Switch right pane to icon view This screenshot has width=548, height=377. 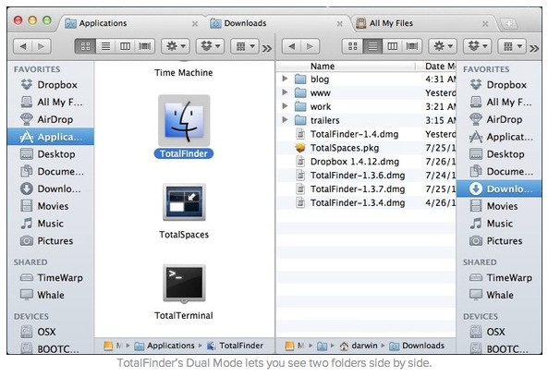coord(353,46)
